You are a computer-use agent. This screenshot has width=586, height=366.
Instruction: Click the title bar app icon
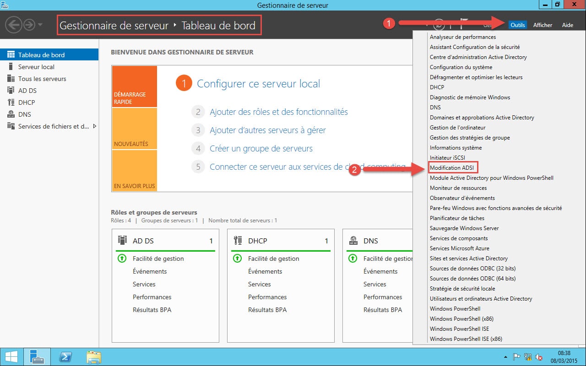[x=5, y=5]
